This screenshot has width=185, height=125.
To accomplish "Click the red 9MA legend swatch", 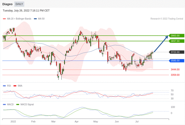I will tap(15, 86).
